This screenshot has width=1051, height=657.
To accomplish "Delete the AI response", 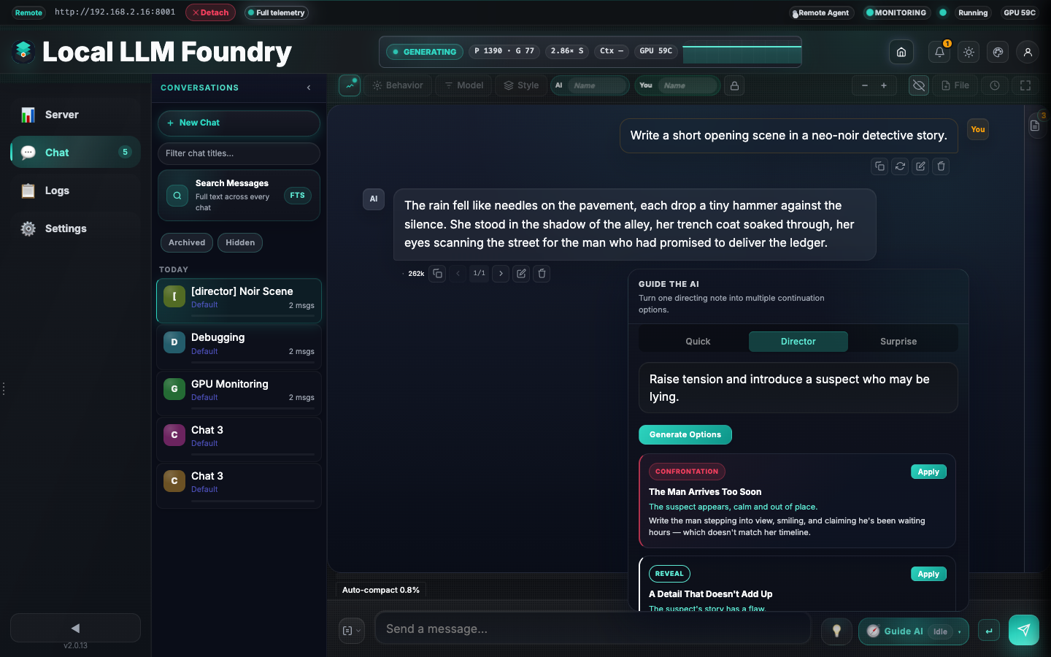I will tap(542, 274).
